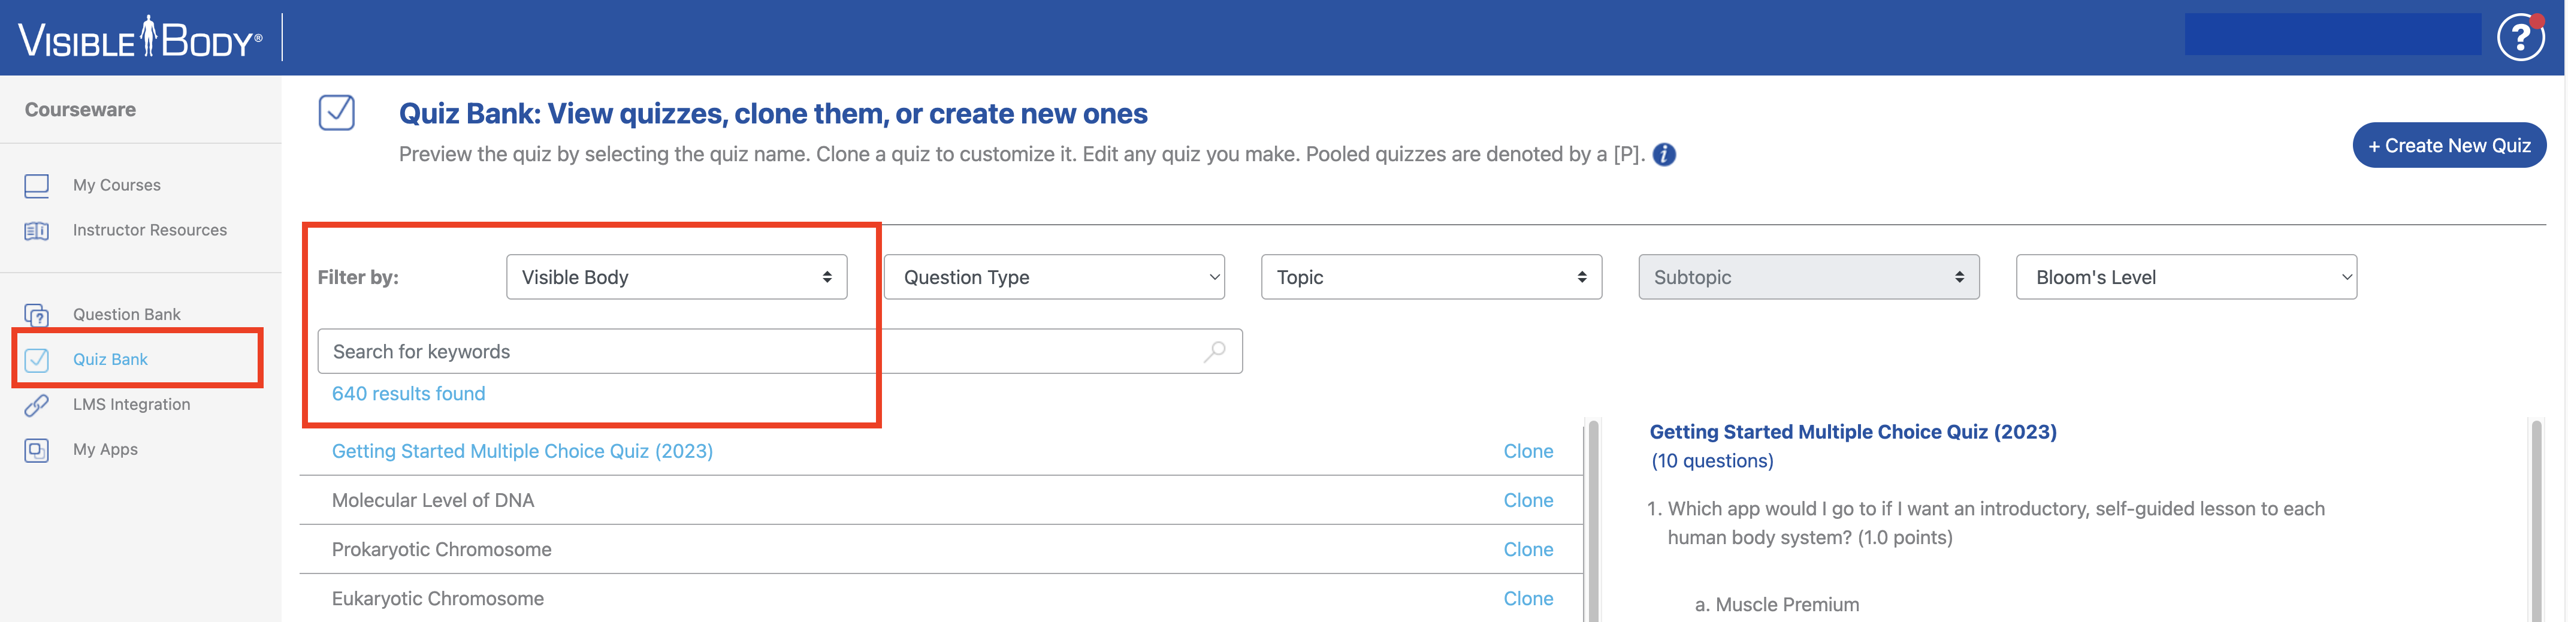The height and width of the screenshot is (622, 2568).
Task: Click the Courseware heading
Action: point(80,110)
